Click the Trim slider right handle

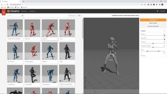coord(159,51)
